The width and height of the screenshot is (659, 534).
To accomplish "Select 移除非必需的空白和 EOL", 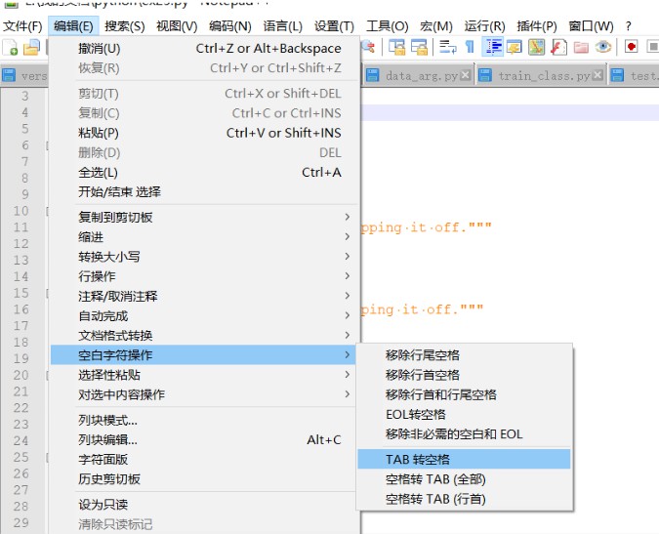I will [x=464, y=434].
